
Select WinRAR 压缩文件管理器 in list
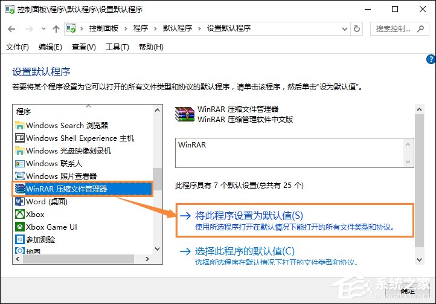coord(83,189)
